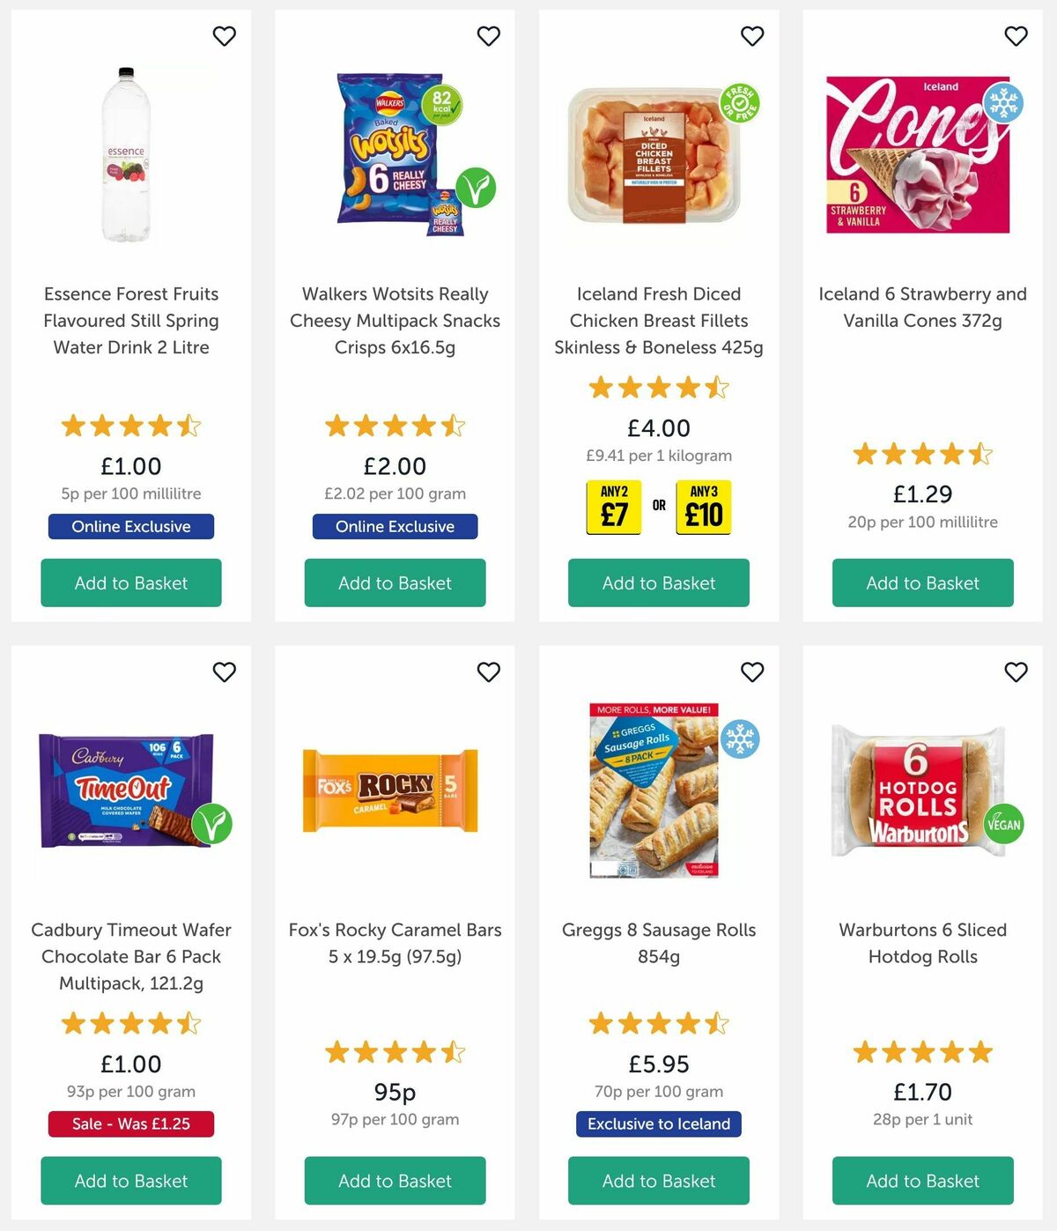
Task: Favourite the Warburtons Hotdog Rolls
Action: (x=1016, y=672)
